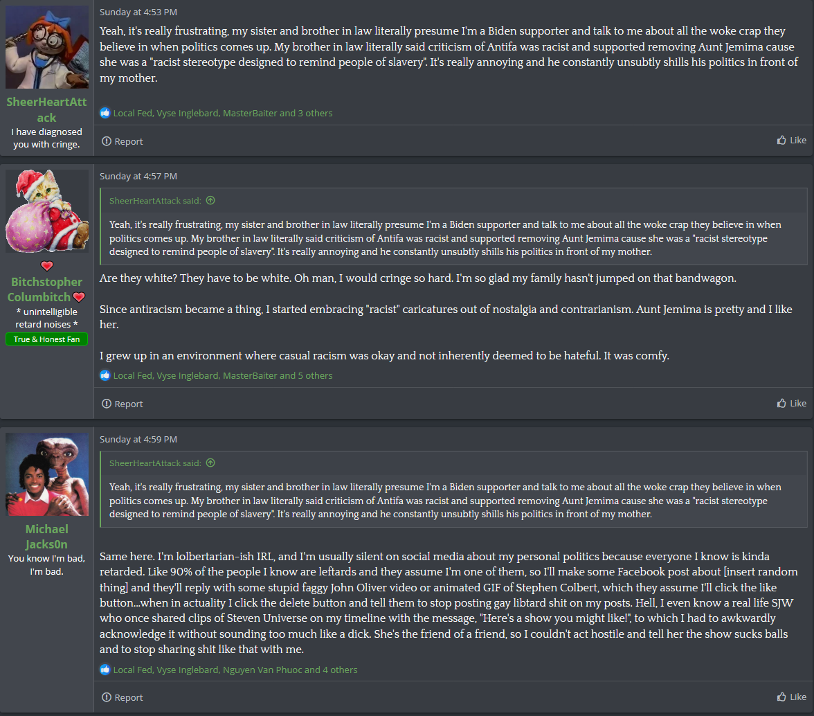
Task: Open Michael Jacks0n username profile
Action: coord(47,537)
